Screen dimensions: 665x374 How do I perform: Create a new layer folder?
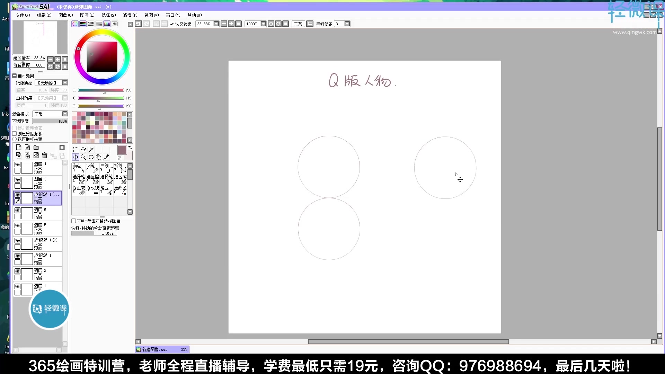36,148
